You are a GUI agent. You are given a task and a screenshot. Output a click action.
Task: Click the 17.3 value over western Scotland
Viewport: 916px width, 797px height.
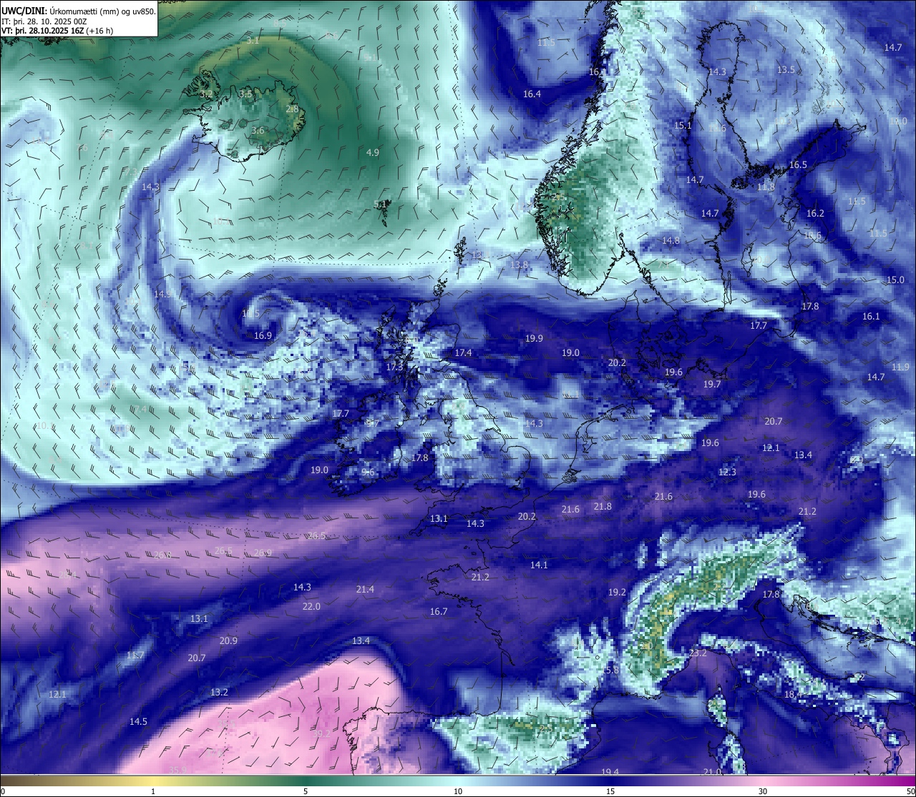tap(395, 367)
